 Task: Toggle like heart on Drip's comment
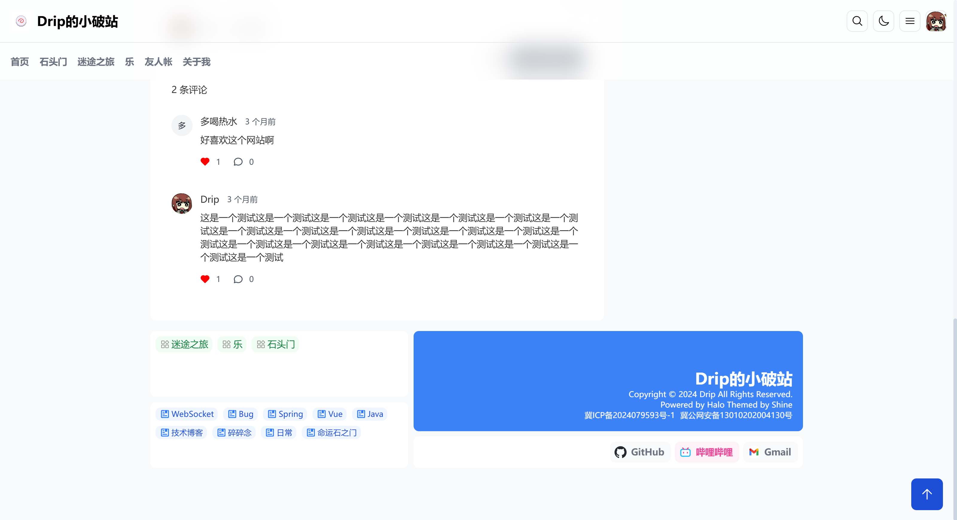pyautogui.click(x=205, y=279)
